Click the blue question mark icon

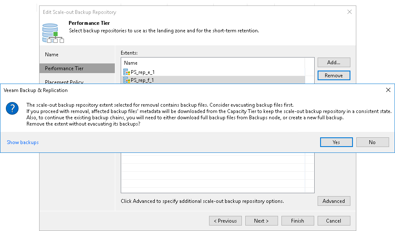tap(12, 109)
